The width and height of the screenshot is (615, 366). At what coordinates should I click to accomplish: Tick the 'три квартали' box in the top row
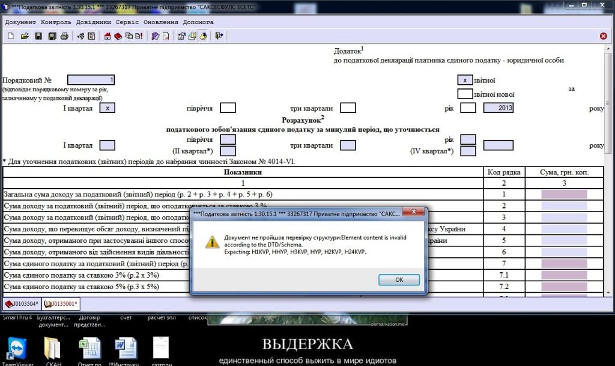click(348, 108)
